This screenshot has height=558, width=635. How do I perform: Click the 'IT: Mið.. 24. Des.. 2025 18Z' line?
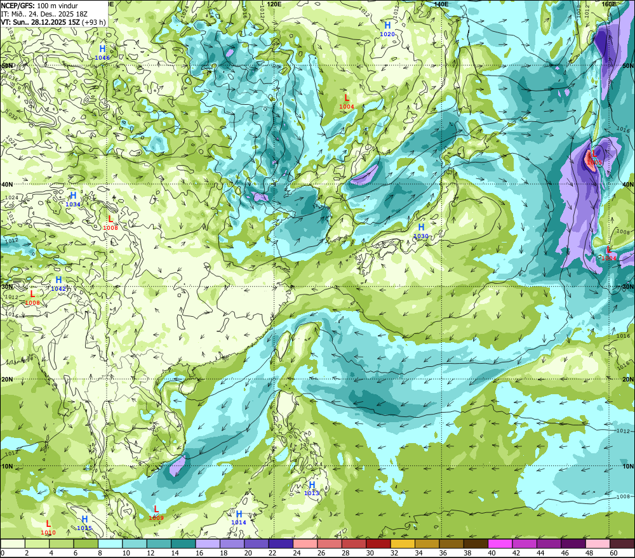pos(44,14)
